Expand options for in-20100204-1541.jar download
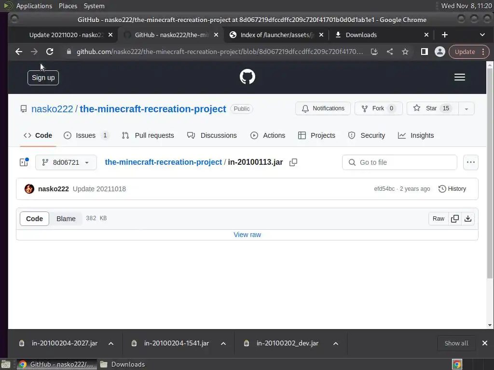 pos(223,344)
